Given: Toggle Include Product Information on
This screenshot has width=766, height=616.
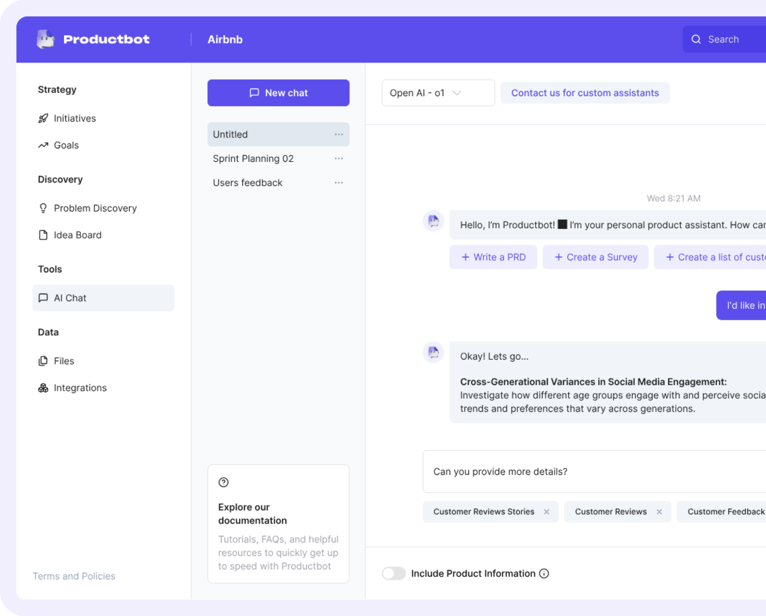Looking at the screenshot, I should [x=393, y=573].
